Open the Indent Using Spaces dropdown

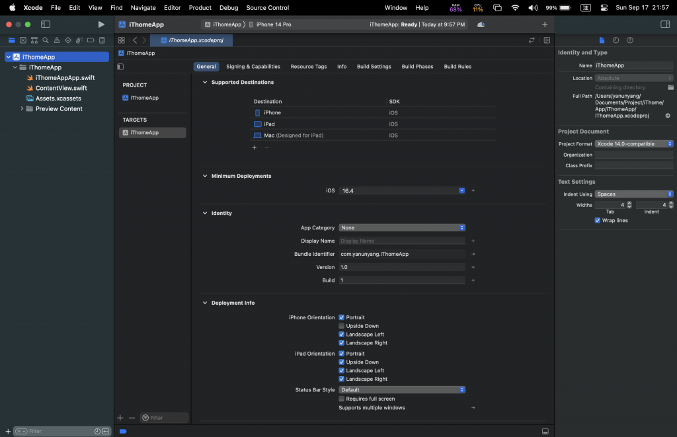click(634, 194)
